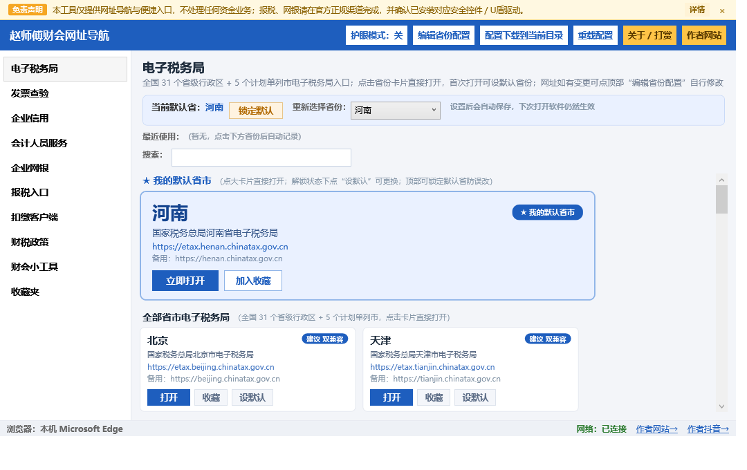
Task: Click the 免责声明 tag in the banner
Action: [27, 10]
